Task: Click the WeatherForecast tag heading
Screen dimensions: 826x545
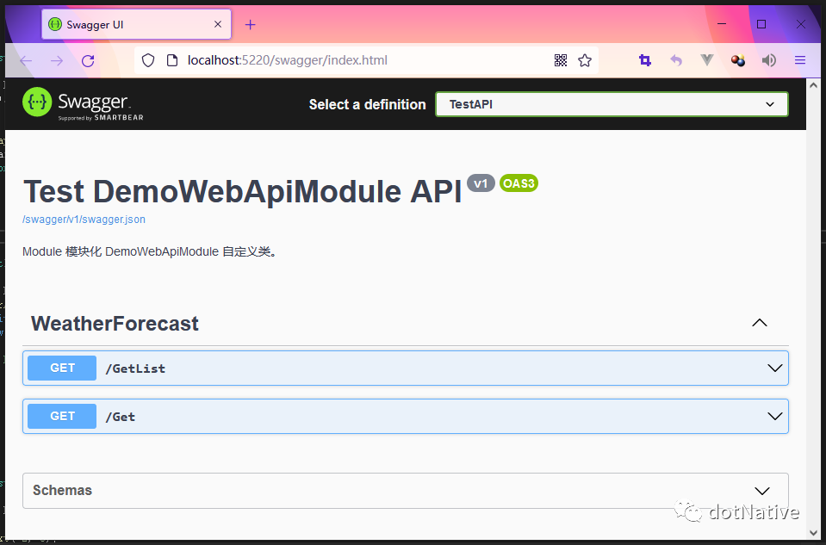Action: [x=115, y=324]
